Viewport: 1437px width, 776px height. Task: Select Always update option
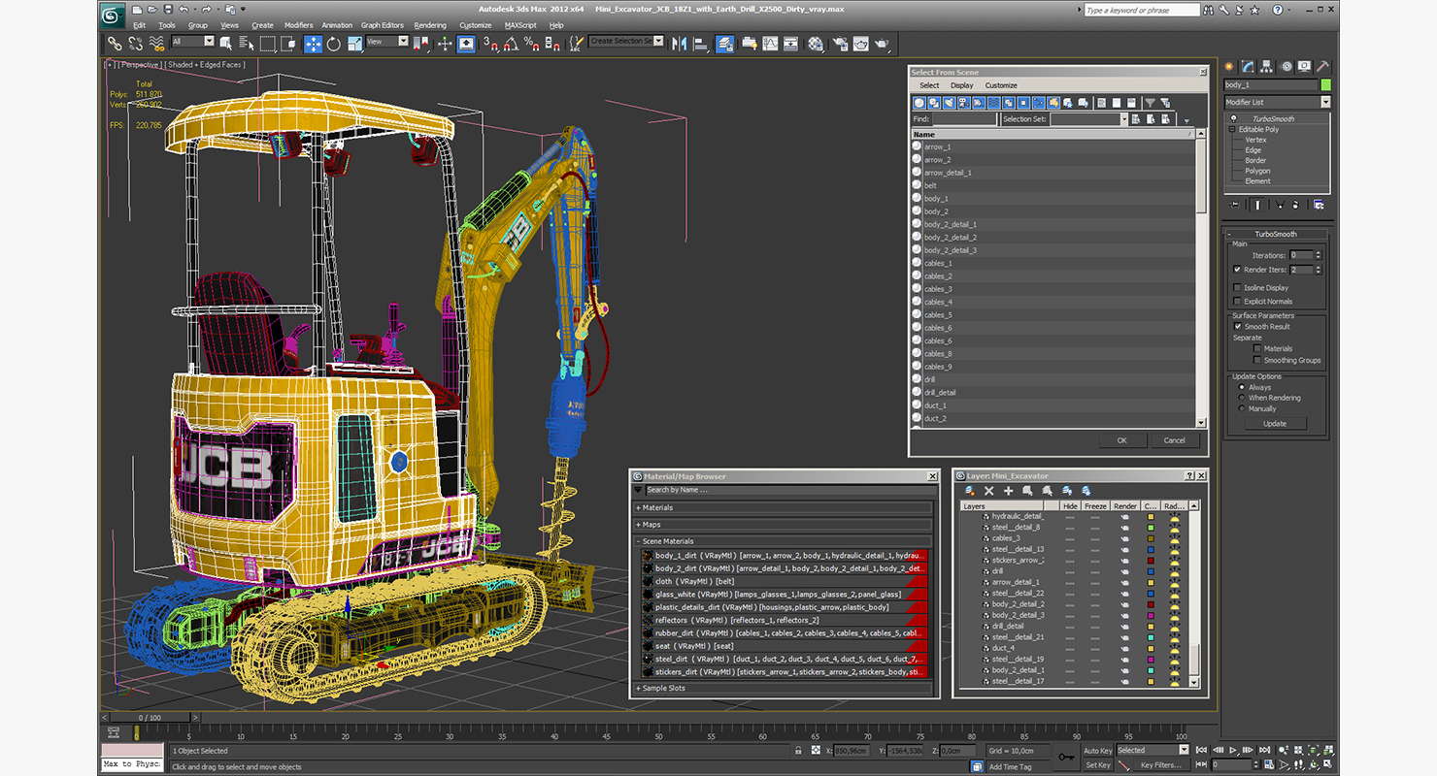pos(1242,387)
